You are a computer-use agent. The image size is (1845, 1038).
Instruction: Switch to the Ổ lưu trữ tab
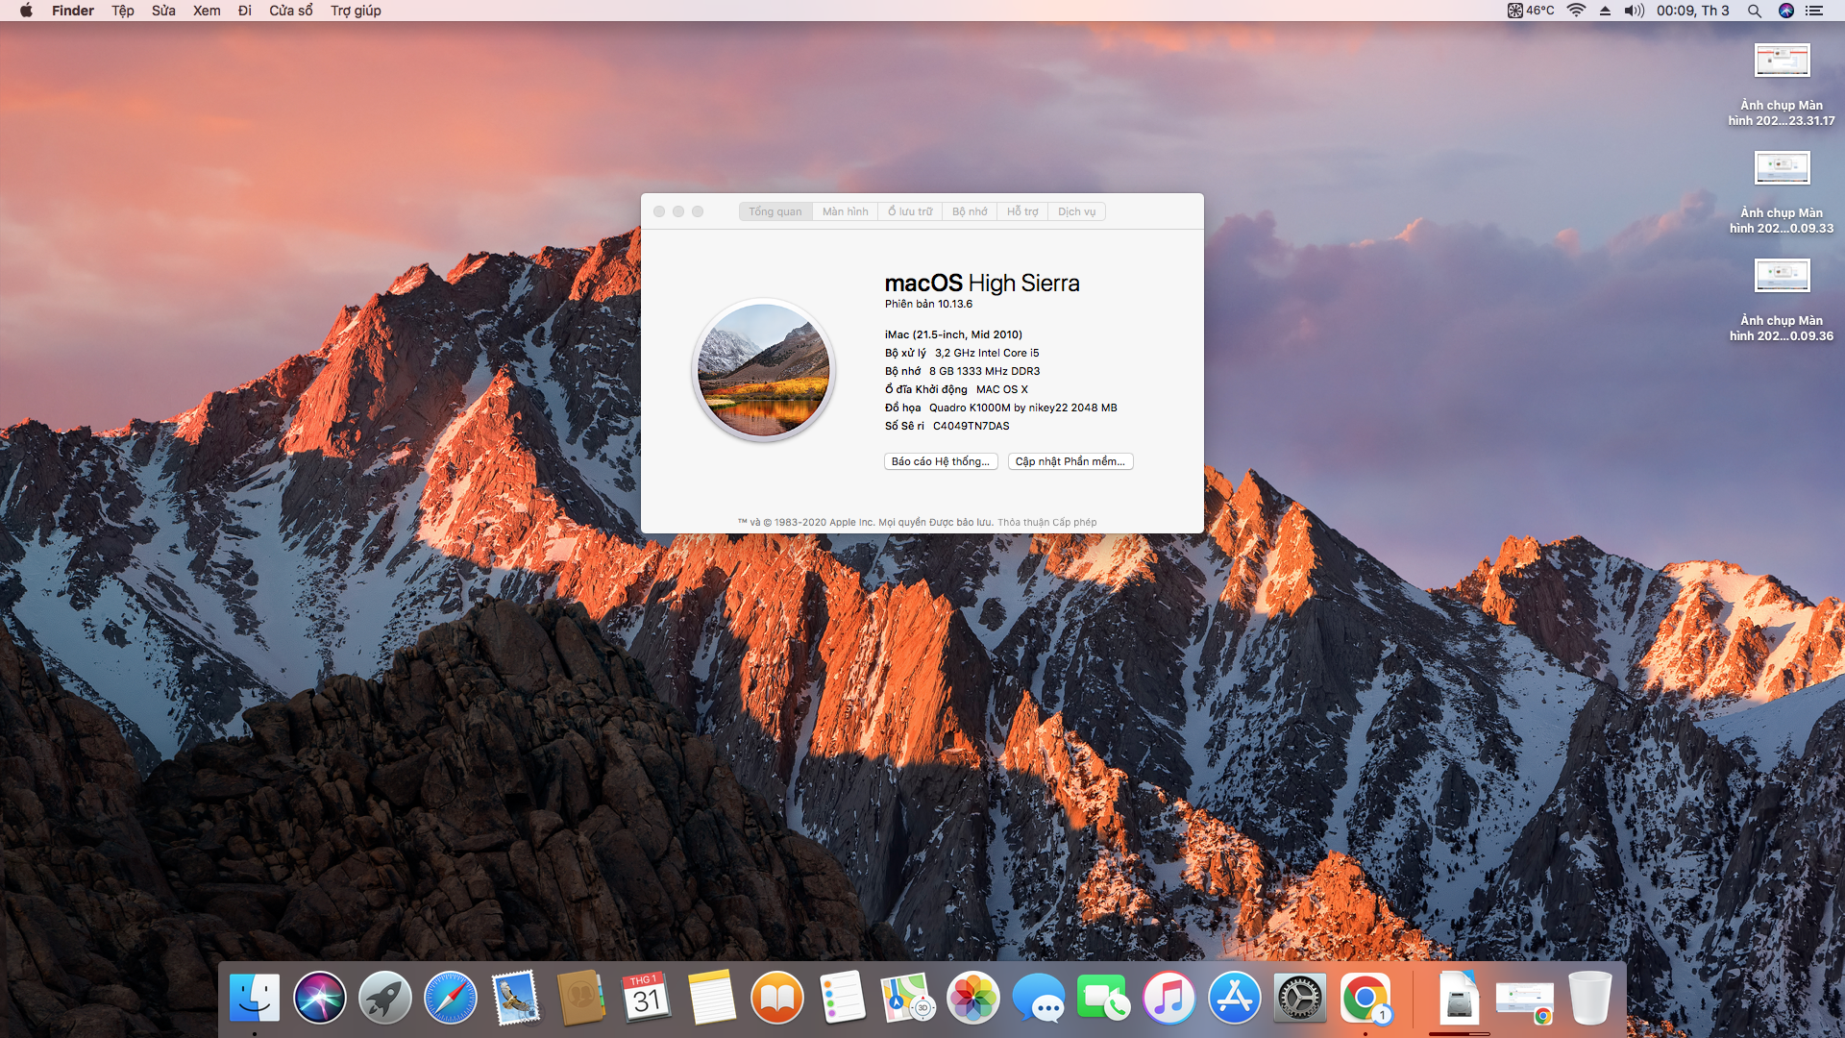tap(910, 211)
